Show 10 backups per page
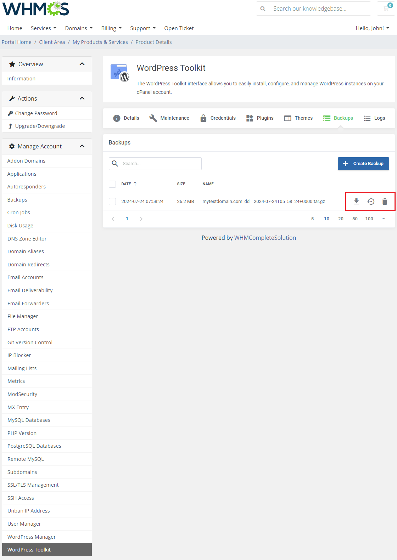Viewport: 397px width, 560px height. tap(327, 219)
